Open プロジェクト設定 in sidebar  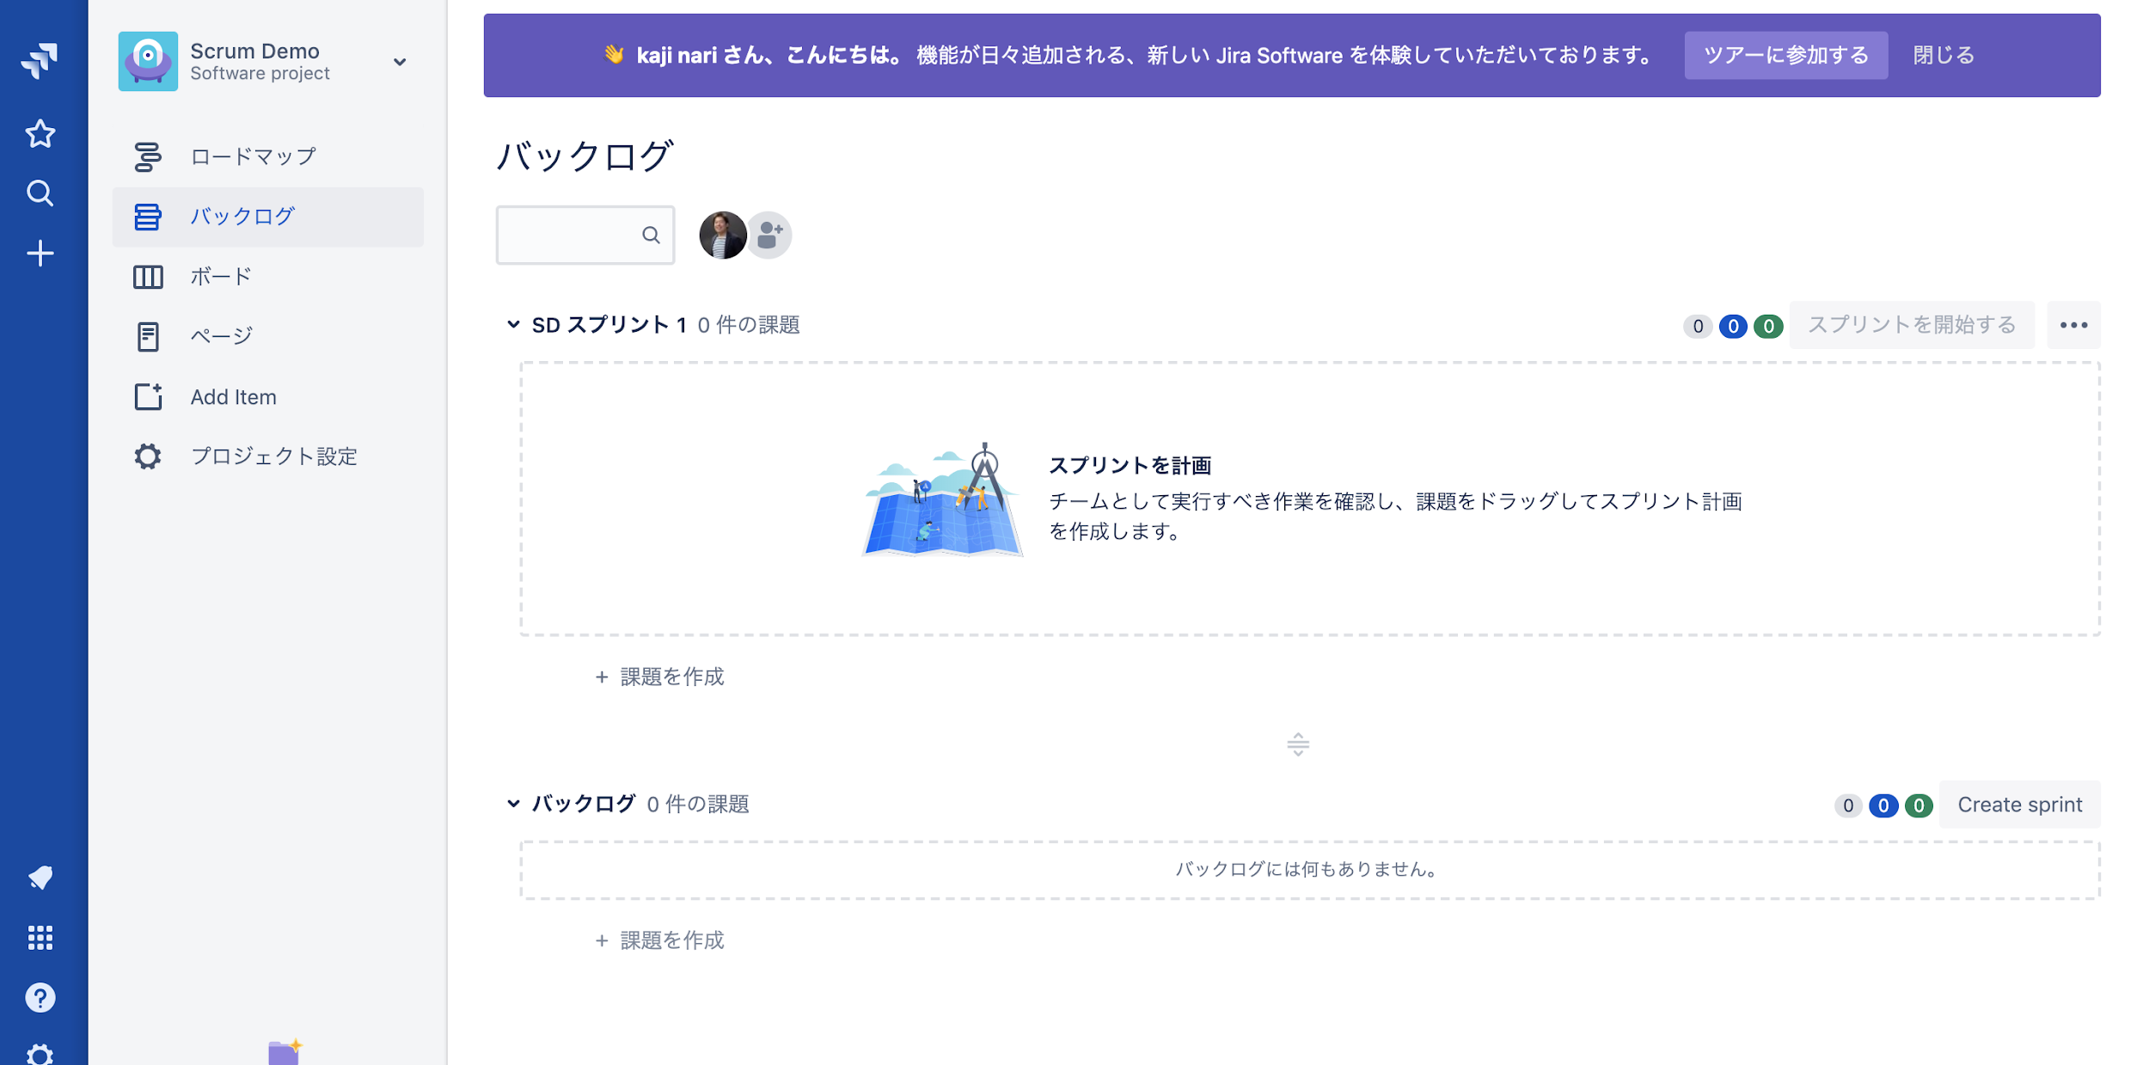click(x=267, y=456)
